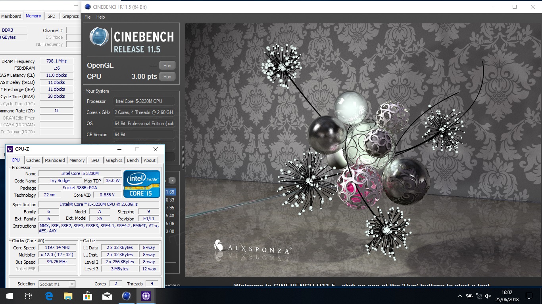The width and height of the screenshot is (542, 304).
Task: Click the Cinebench title bar icon
Action: (x=87, y=7)
